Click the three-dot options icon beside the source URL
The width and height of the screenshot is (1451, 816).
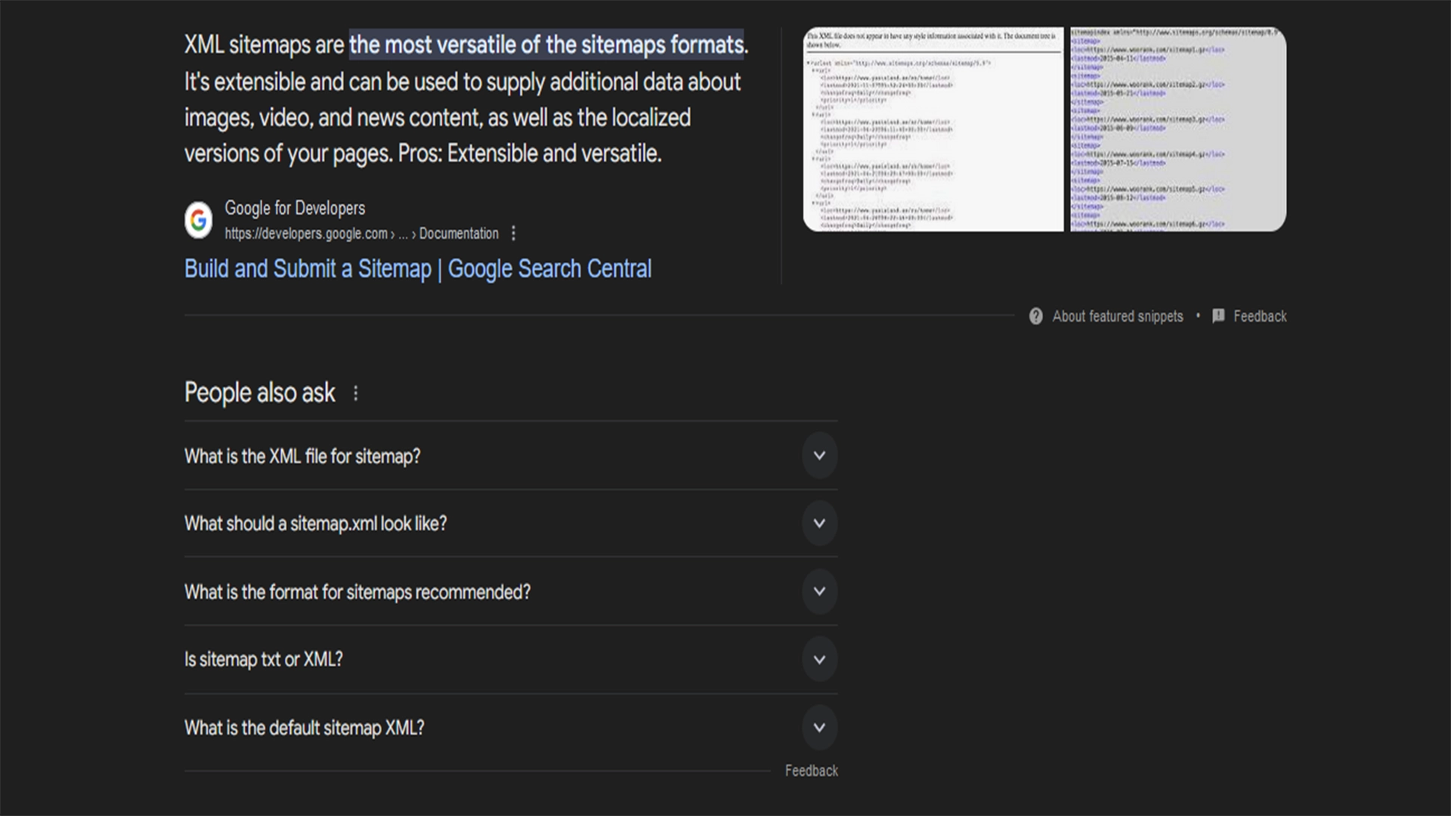(x=514, y=233)
